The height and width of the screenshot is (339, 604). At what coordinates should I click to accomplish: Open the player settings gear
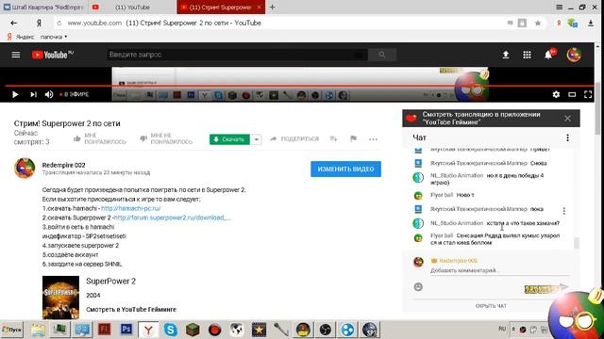(x=556, y=94)
